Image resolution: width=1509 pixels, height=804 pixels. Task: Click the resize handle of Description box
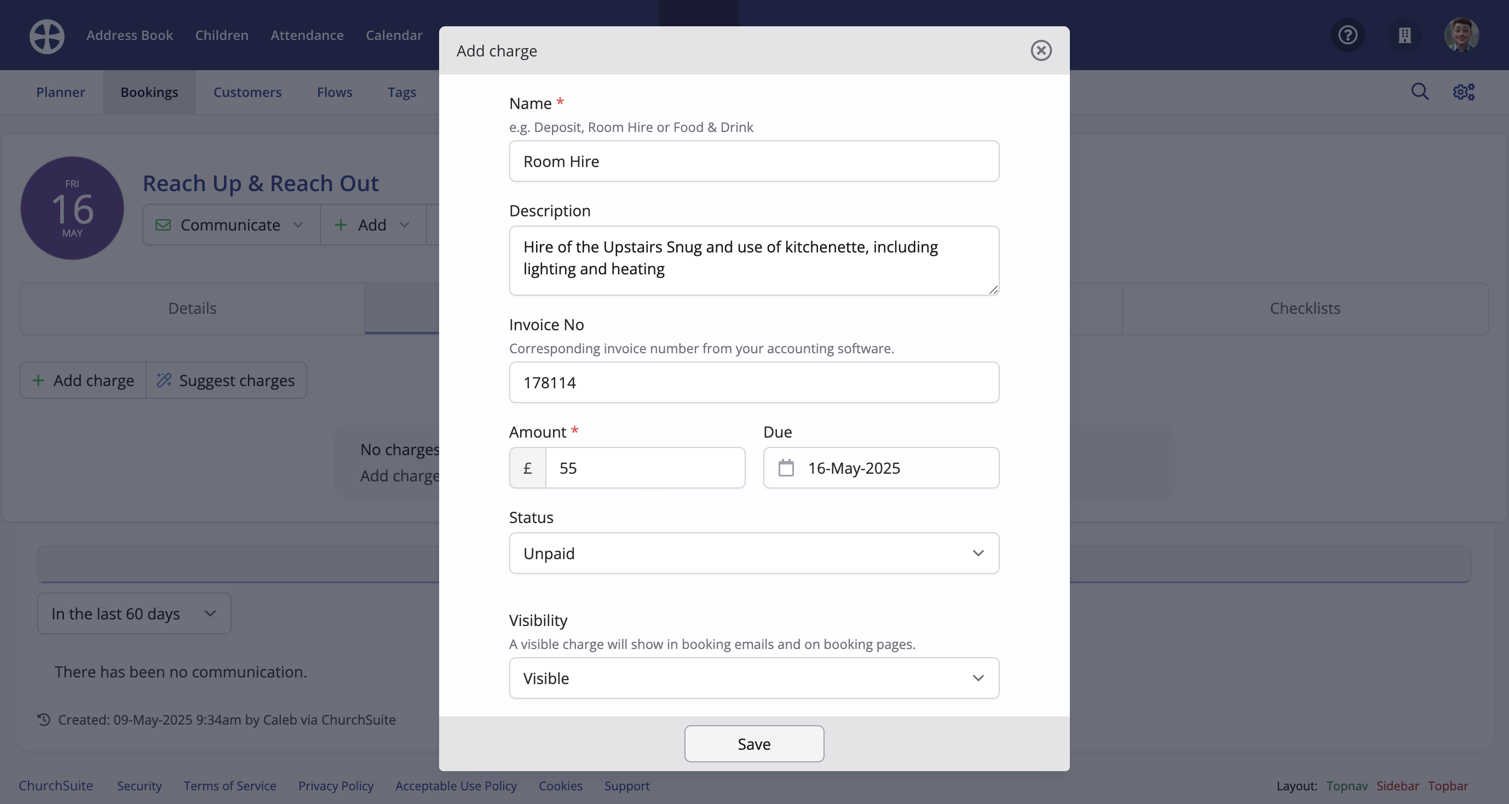[x=993, y=290]
